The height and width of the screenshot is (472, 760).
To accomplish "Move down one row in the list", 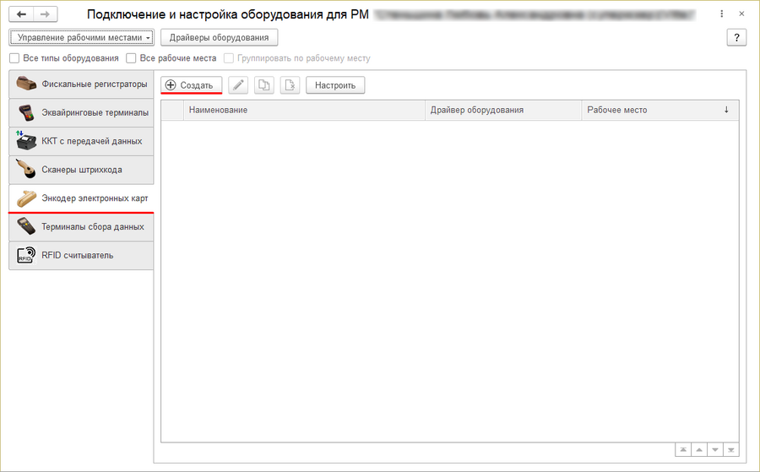I will click(x=715, y=450).
